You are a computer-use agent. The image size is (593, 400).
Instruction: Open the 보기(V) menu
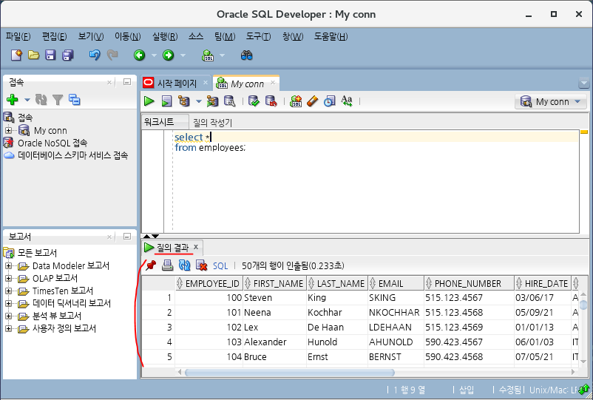91,37
